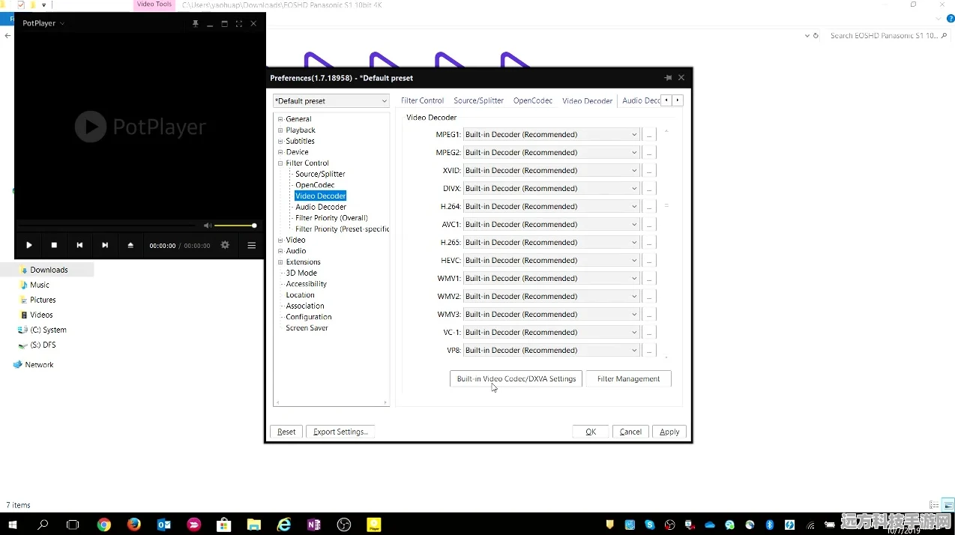
Task: Open the WMV3 decoder dropdown
Action: (551, 314)
